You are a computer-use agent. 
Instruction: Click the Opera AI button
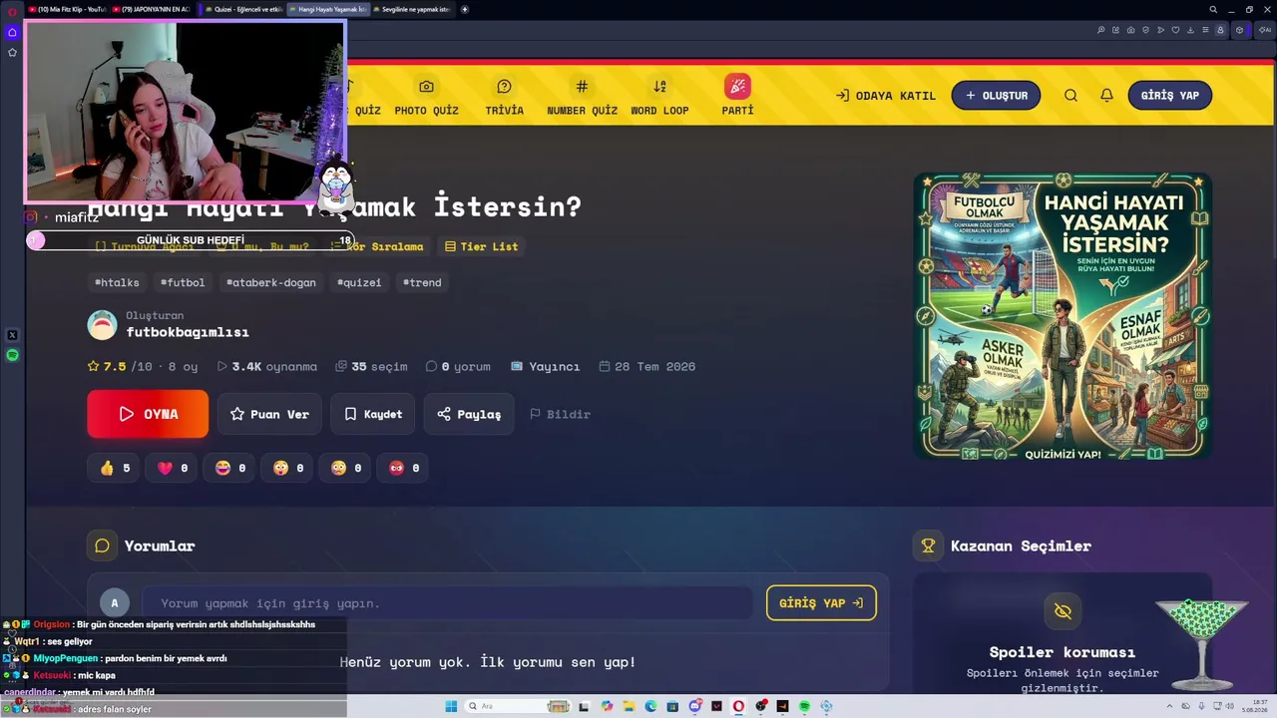(1264, 30)
